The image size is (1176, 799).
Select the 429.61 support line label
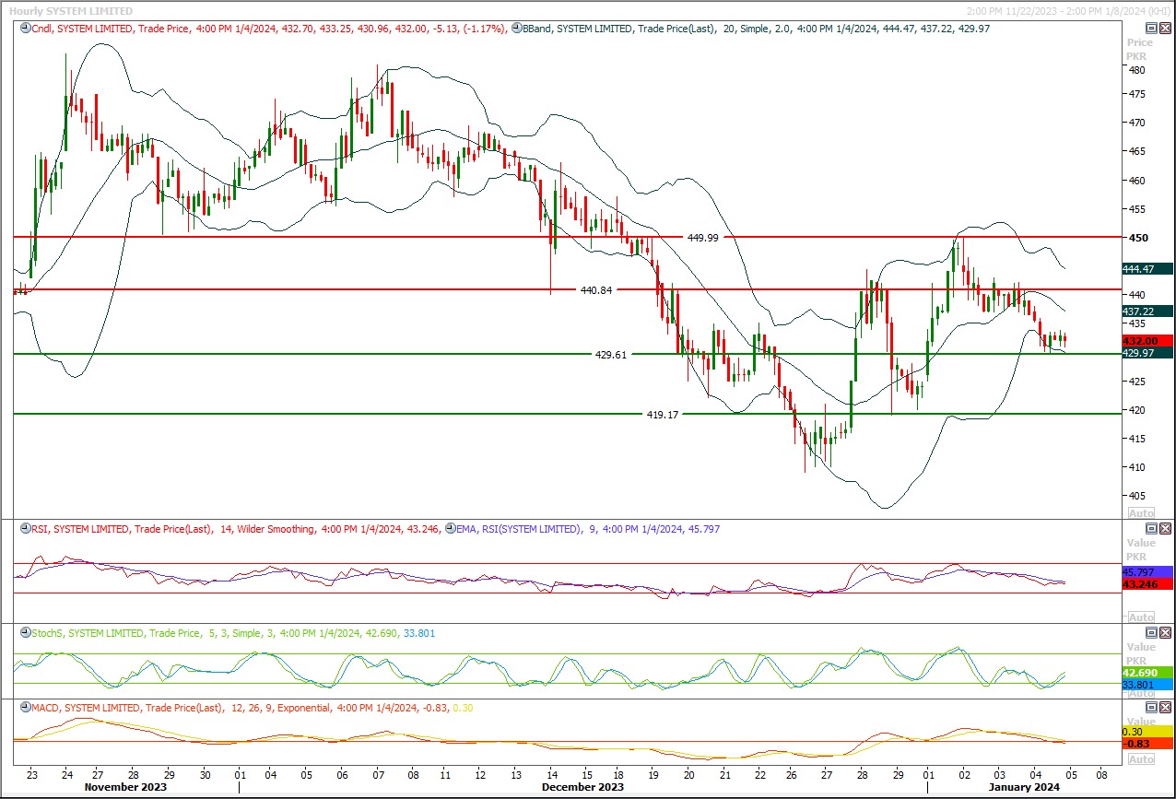click(x=610, y=354)
